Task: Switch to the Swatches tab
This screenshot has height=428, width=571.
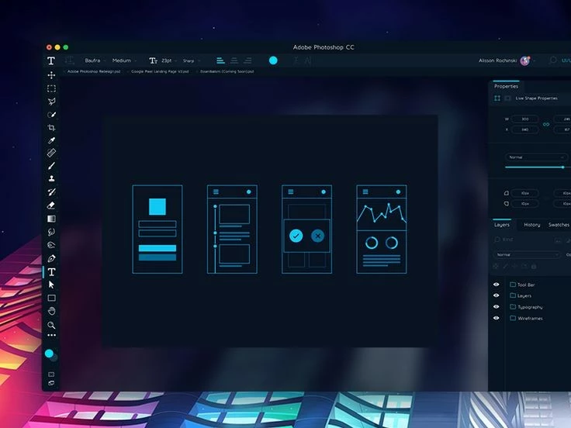Action: [x=559, y=225]
